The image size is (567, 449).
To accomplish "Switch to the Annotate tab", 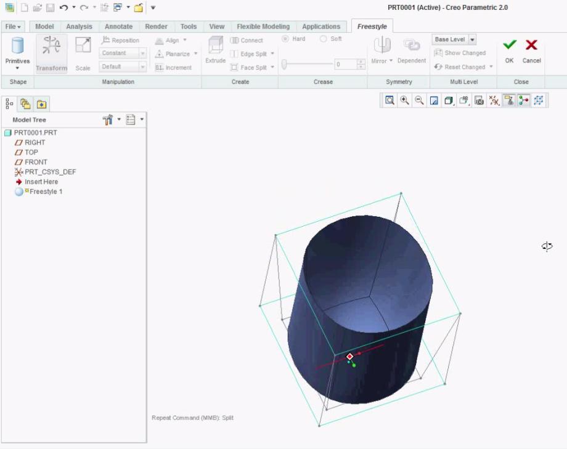I will point(118,26).
